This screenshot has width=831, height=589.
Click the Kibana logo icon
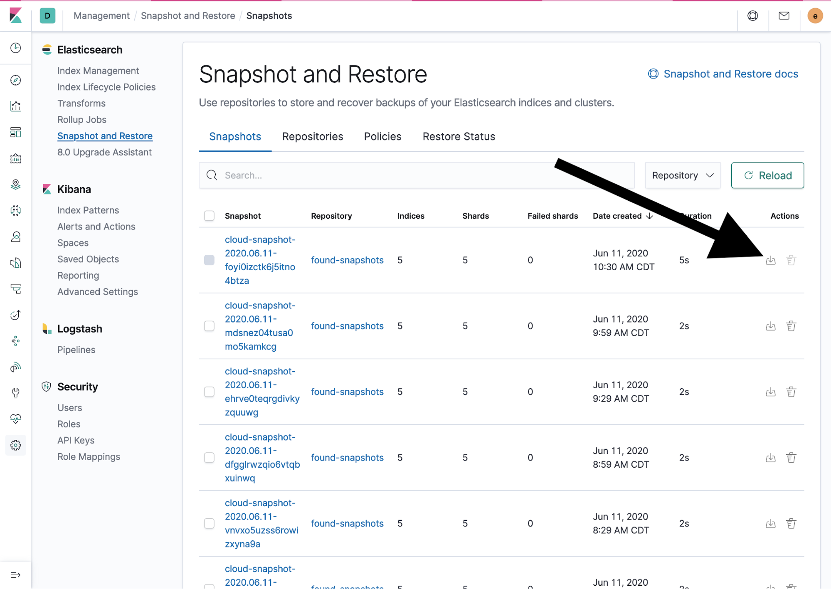[x=15, y=15]
